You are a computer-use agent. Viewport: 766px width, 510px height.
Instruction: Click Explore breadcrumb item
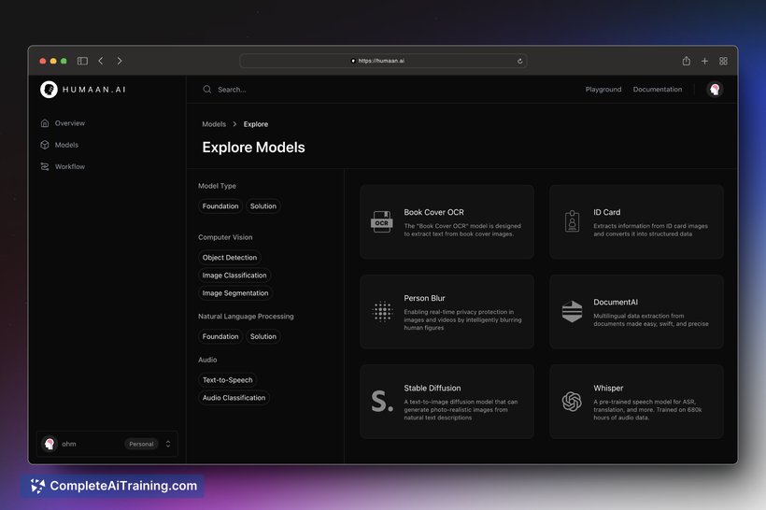[256, 124]
